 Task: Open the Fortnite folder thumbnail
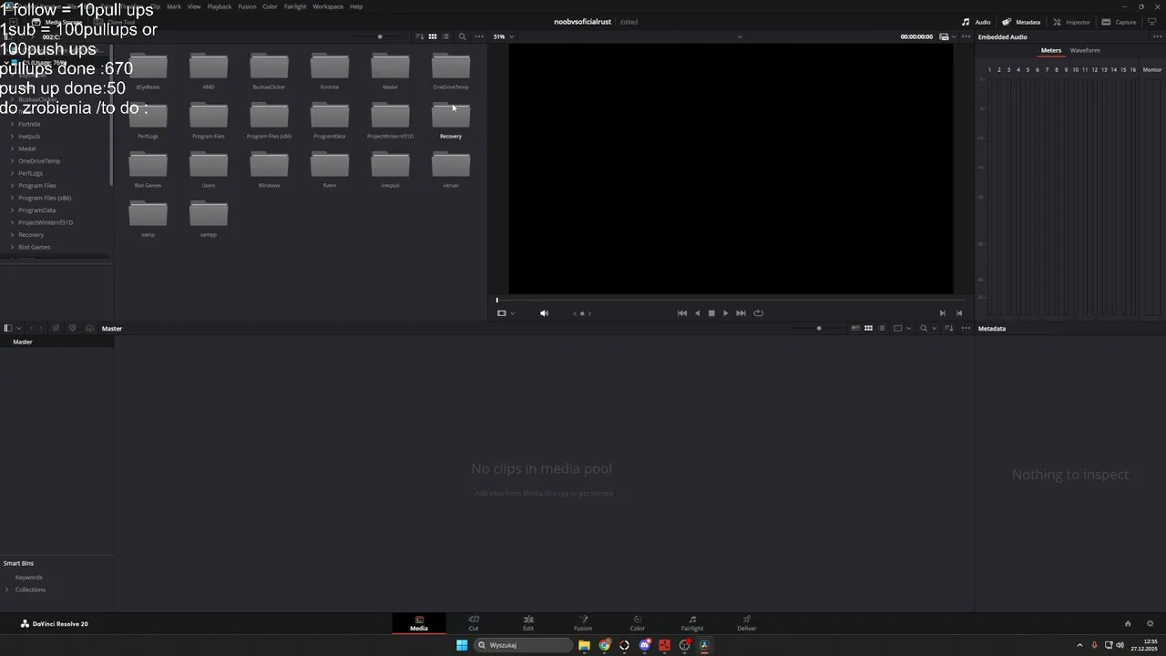(330, 71)
